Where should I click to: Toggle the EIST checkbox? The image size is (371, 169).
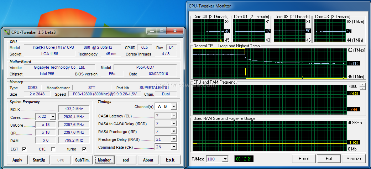coord(24,149)
